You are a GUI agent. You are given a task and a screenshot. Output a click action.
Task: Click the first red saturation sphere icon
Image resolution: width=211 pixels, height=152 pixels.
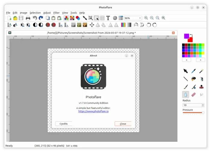point(48,25)
